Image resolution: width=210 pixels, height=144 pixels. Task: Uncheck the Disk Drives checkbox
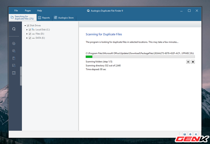click(28, 26)
